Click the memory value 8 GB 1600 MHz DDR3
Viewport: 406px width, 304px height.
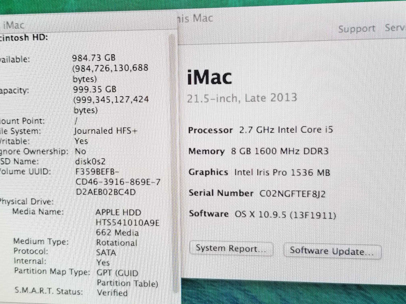[x=280, y=151]
